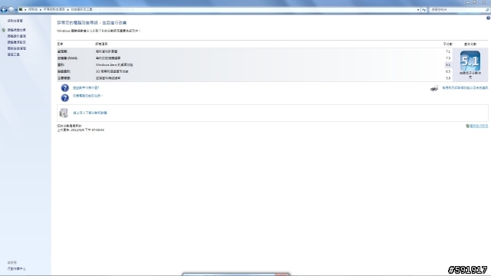Open the learn more about scores online link

coord(90,113)
